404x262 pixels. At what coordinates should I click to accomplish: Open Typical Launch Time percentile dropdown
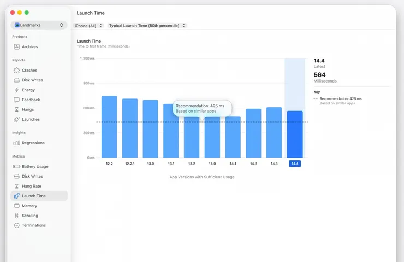tap(147, 26)
